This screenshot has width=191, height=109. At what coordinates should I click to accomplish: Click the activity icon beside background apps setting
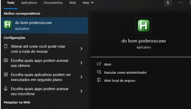pos(6,74)
